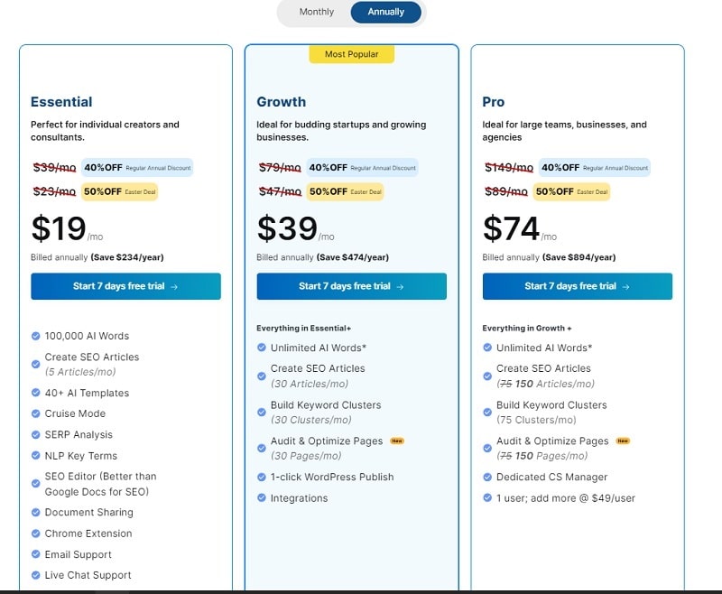722x594 pixels.
Task: Click the Most Popular badge
Action: (x=351, y=54)
